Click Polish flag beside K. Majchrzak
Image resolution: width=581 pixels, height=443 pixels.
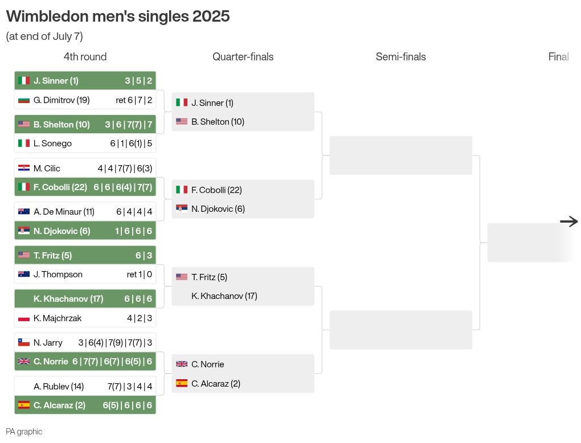coord(24,318)
